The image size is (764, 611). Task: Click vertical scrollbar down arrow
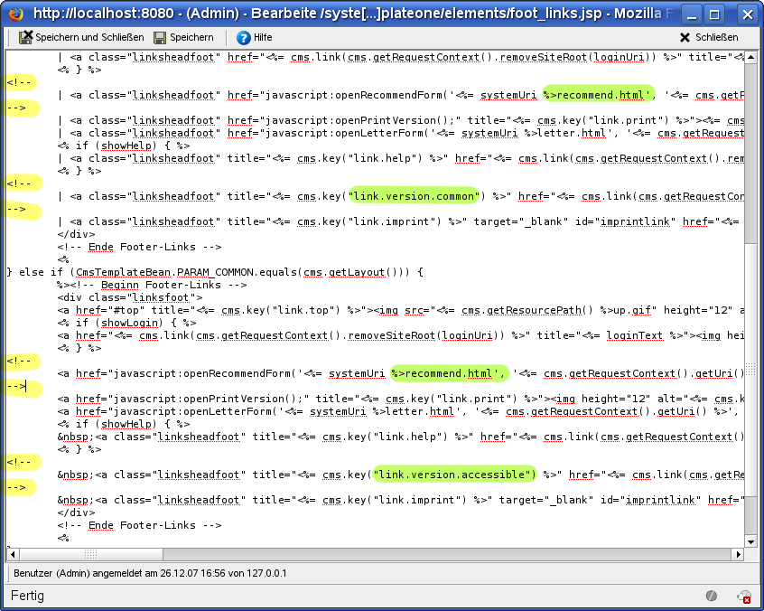pos(750,541)
